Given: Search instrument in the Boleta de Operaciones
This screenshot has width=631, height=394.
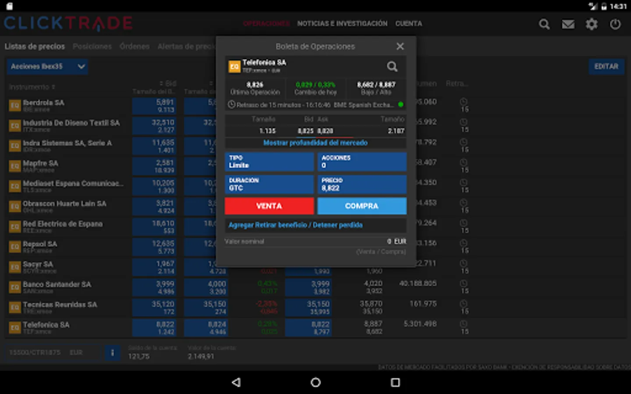Looking at the screenshot, I should tap(392, 67).
